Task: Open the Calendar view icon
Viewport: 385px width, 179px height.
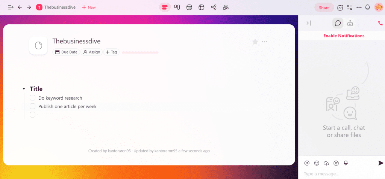Action: (189, 7)
